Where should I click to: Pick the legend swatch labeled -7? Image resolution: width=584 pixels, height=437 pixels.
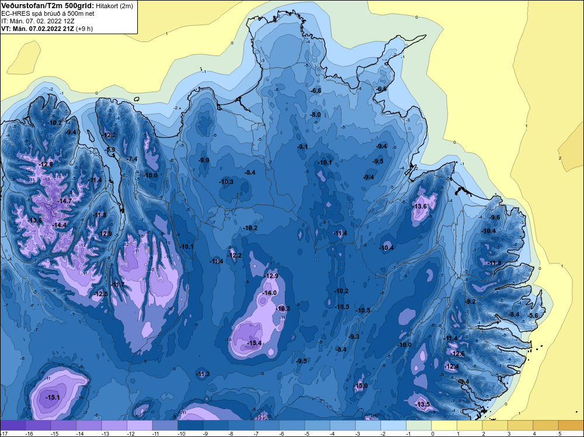click(266, 425)
